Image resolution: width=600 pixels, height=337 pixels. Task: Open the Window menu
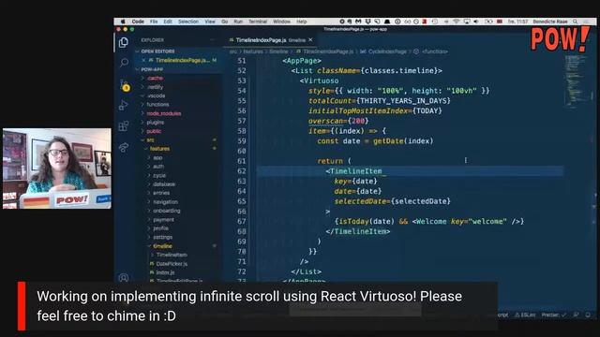[x=281, y=22]
